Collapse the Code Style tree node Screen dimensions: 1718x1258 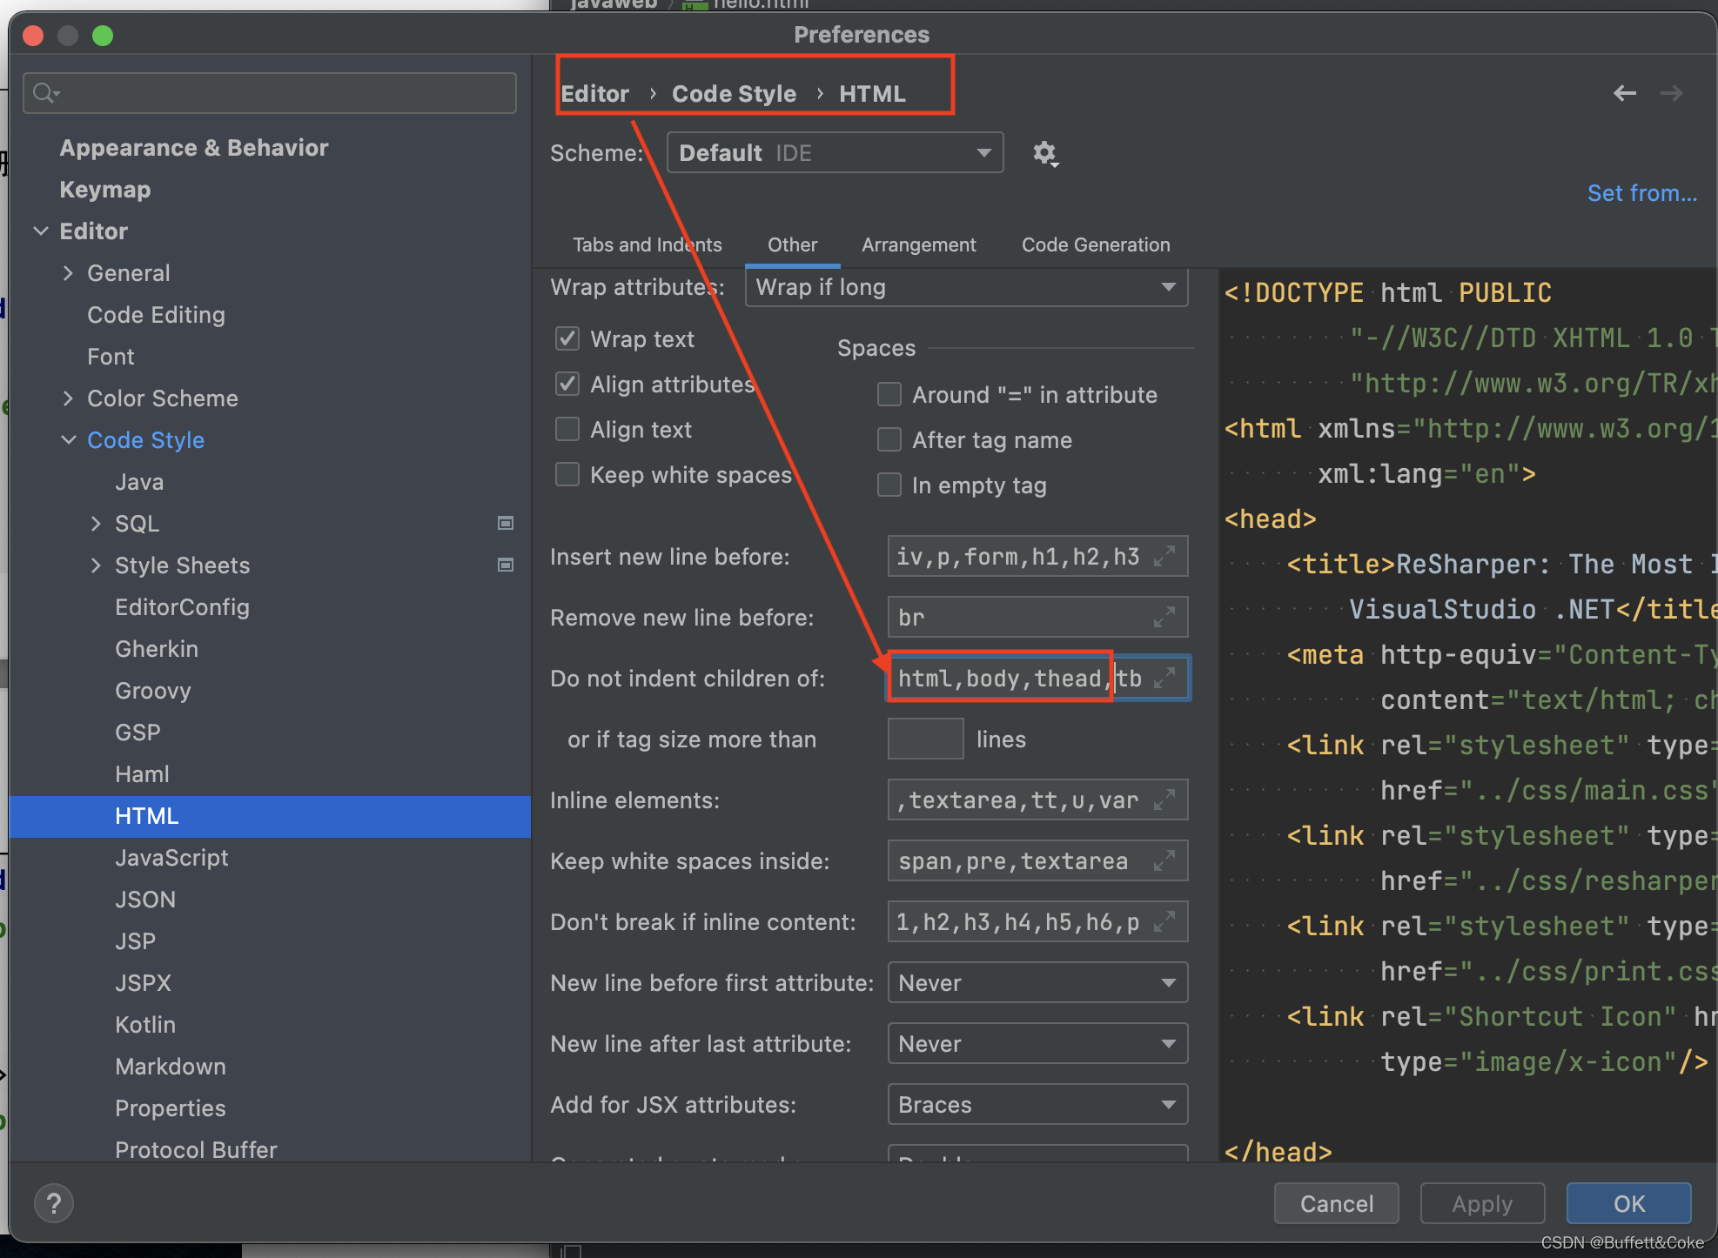[x=69, y=439]
